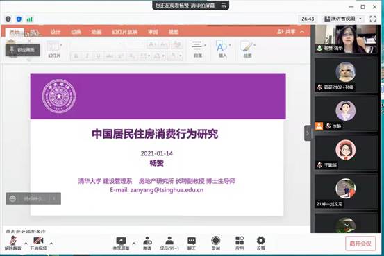
Task: Unmute microphone with 解除静音
Action: click(x=13, y=244)
